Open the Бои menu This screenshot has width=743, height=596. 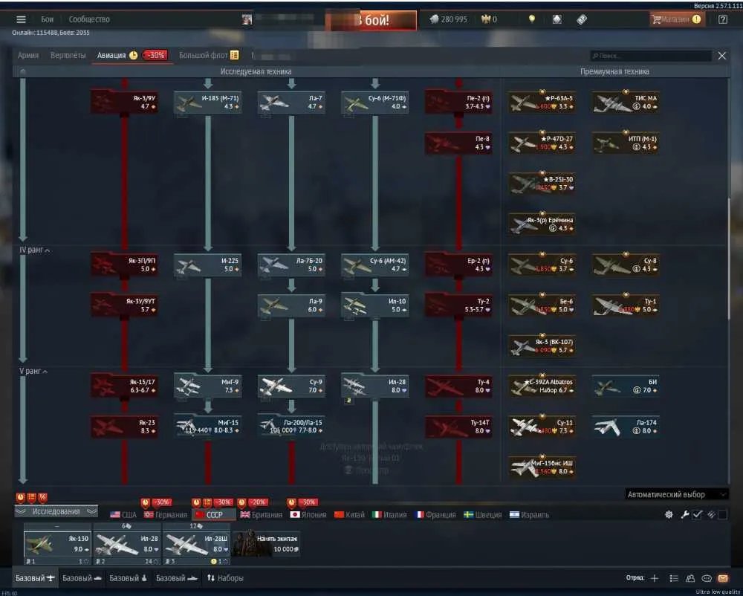pyautogui.click(x=47, y=19)
